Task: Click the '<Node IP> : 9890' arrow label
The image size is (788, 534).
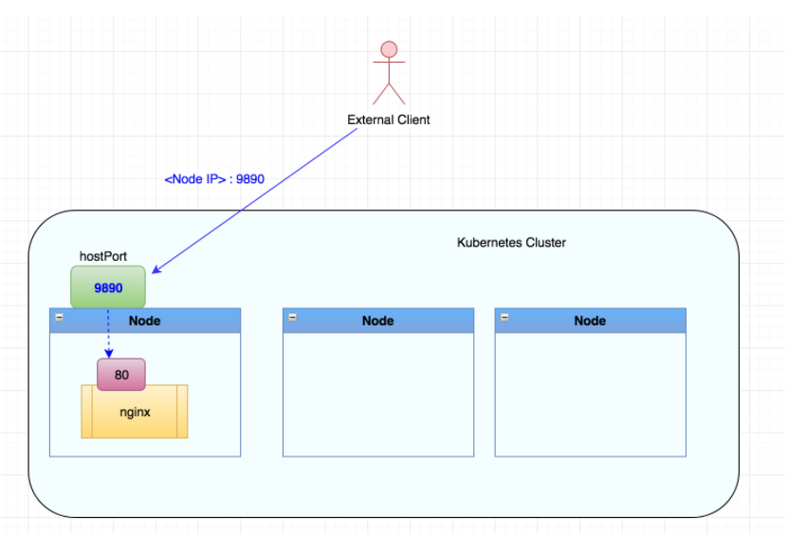Action: coord(214,179)
